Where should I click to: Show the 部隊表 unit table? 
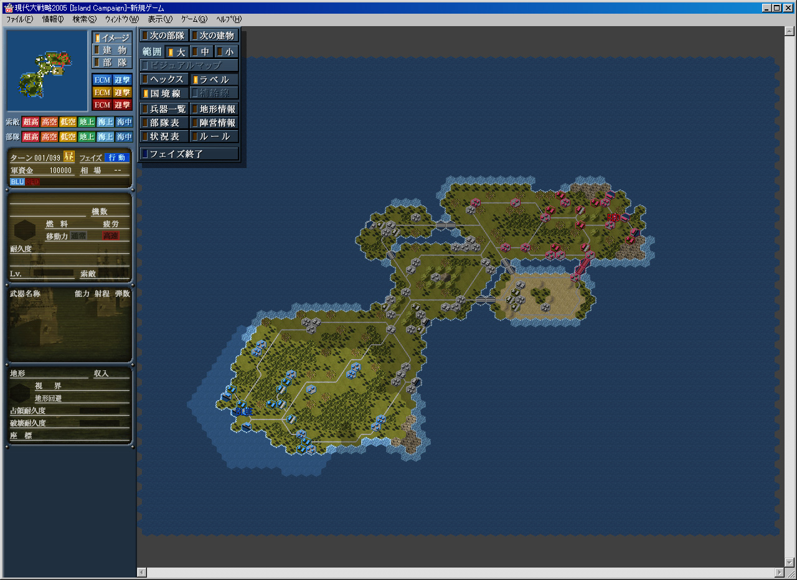click(x=164, y=123)
